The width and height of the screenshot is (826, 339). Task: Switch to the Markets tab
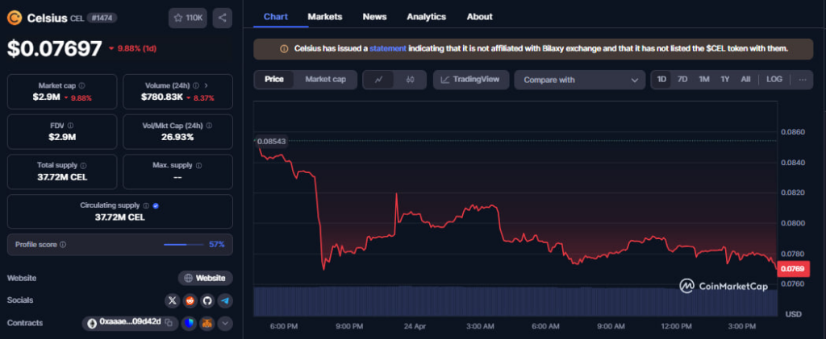point(325,16)
